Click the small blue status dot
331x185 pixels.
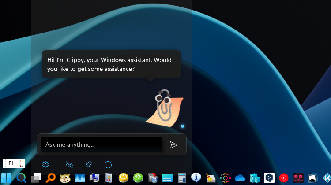tap(182, 126)
